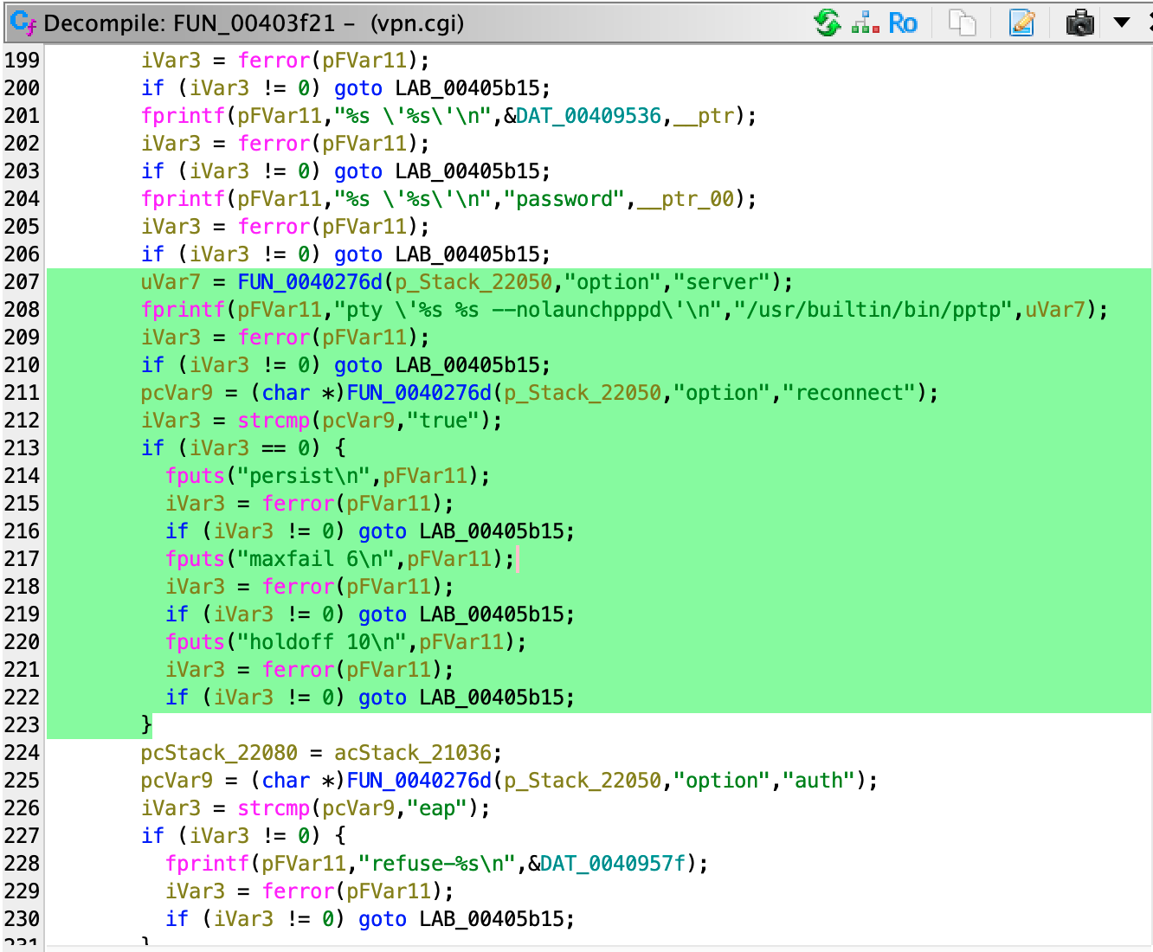Click DAT_0040957f reference on line 228
Viewport: 1153px width, 952px height.
[613, 864]
